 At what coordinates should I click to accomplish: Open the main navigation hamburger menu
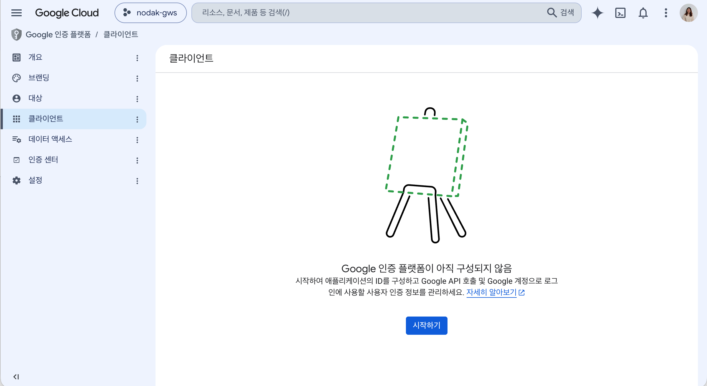point(17,13)
